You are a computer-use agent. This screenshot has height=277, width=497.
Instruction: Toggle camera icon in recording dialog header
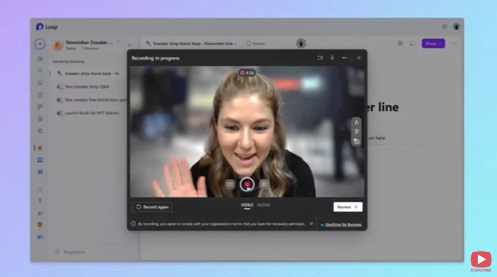320,58
